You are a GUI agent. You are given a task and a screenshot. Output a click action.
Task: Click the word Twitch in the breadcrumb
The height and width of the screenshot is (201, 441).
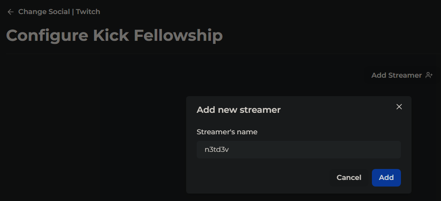click(88, 12)
